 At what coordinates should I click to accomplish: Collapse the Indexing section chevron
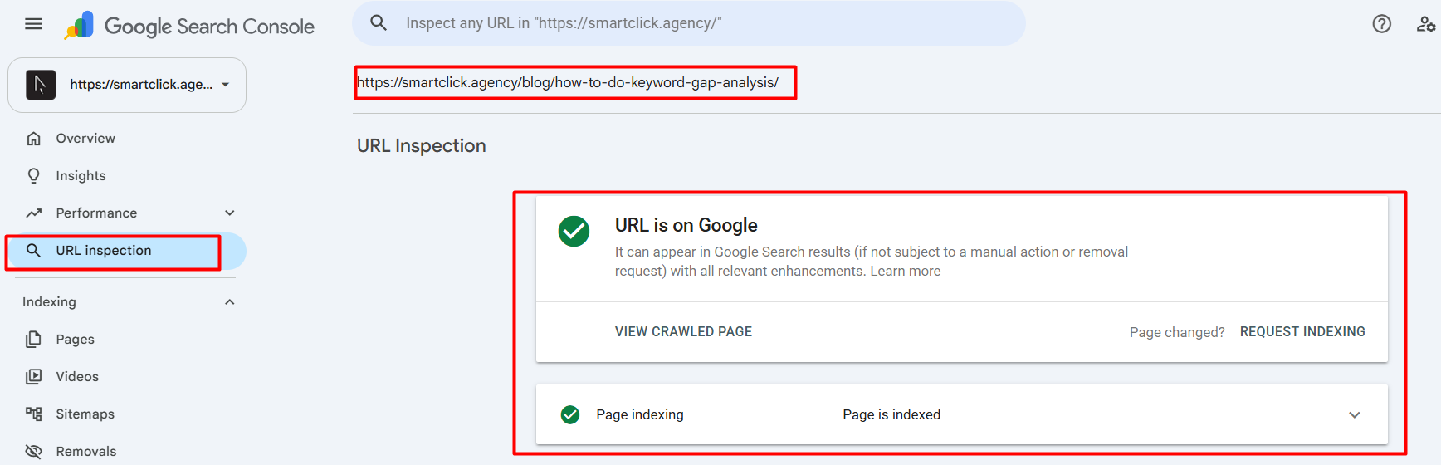[x=230, y=302]
